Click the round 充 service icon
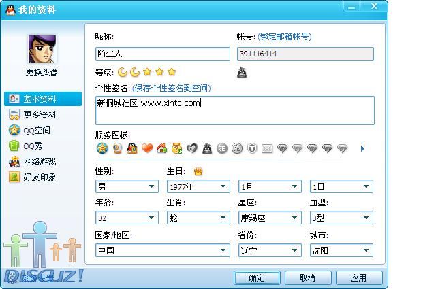The width and height of the screenshot is (436, 289). pos(237,148)
